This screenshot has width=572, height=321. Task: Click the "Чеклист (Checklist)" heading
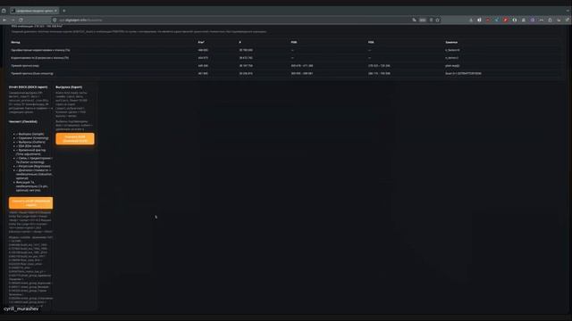coord(23,121)
